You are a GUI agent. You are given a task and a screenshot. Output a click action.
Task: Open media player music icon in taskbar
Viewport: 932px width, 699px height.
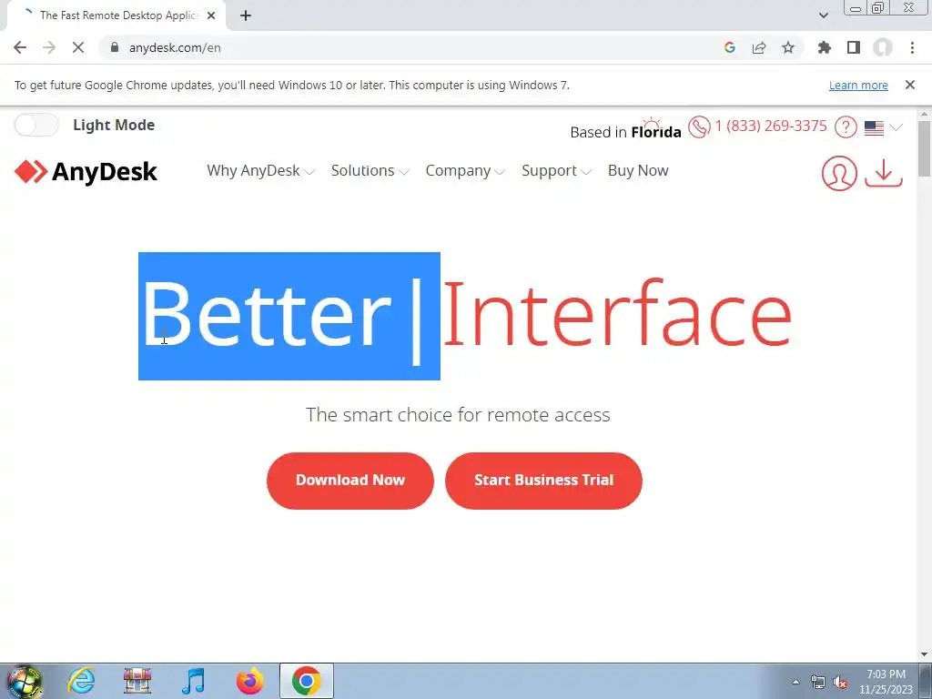193,681
